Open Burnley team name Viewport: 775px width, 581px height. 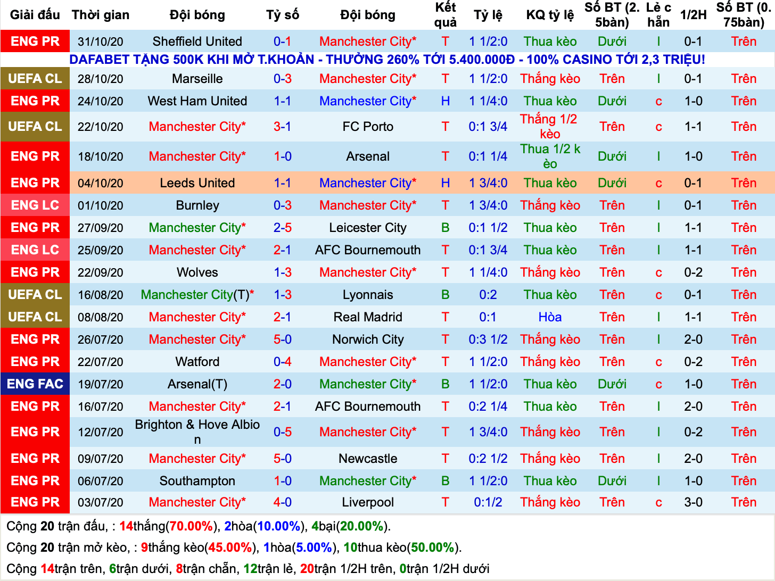click(197, 205)
